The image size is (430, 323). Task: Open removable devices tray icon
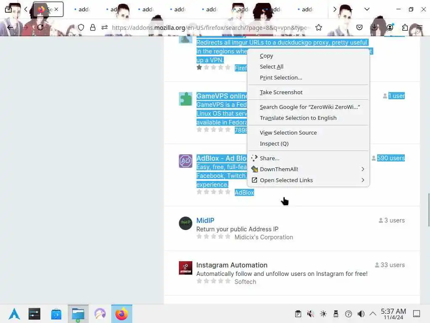tap(336, 314)
